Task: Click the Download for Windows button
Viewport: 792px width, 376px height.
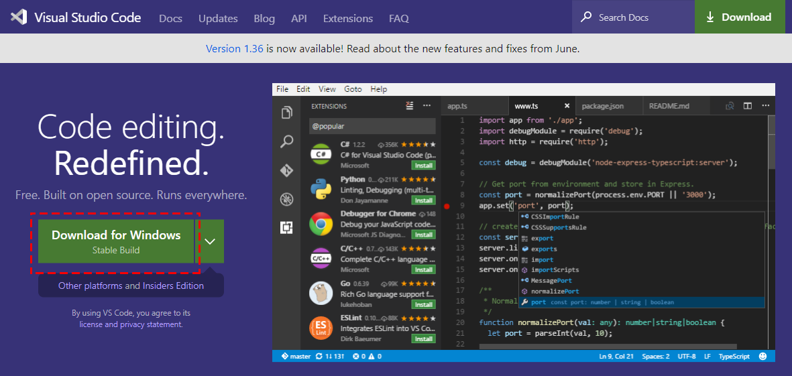Action: (116, 241)
